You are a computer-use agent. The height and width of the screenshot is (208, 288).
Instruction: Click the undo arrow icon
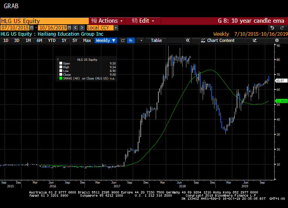pyautogui.click(x=272, y=28)
